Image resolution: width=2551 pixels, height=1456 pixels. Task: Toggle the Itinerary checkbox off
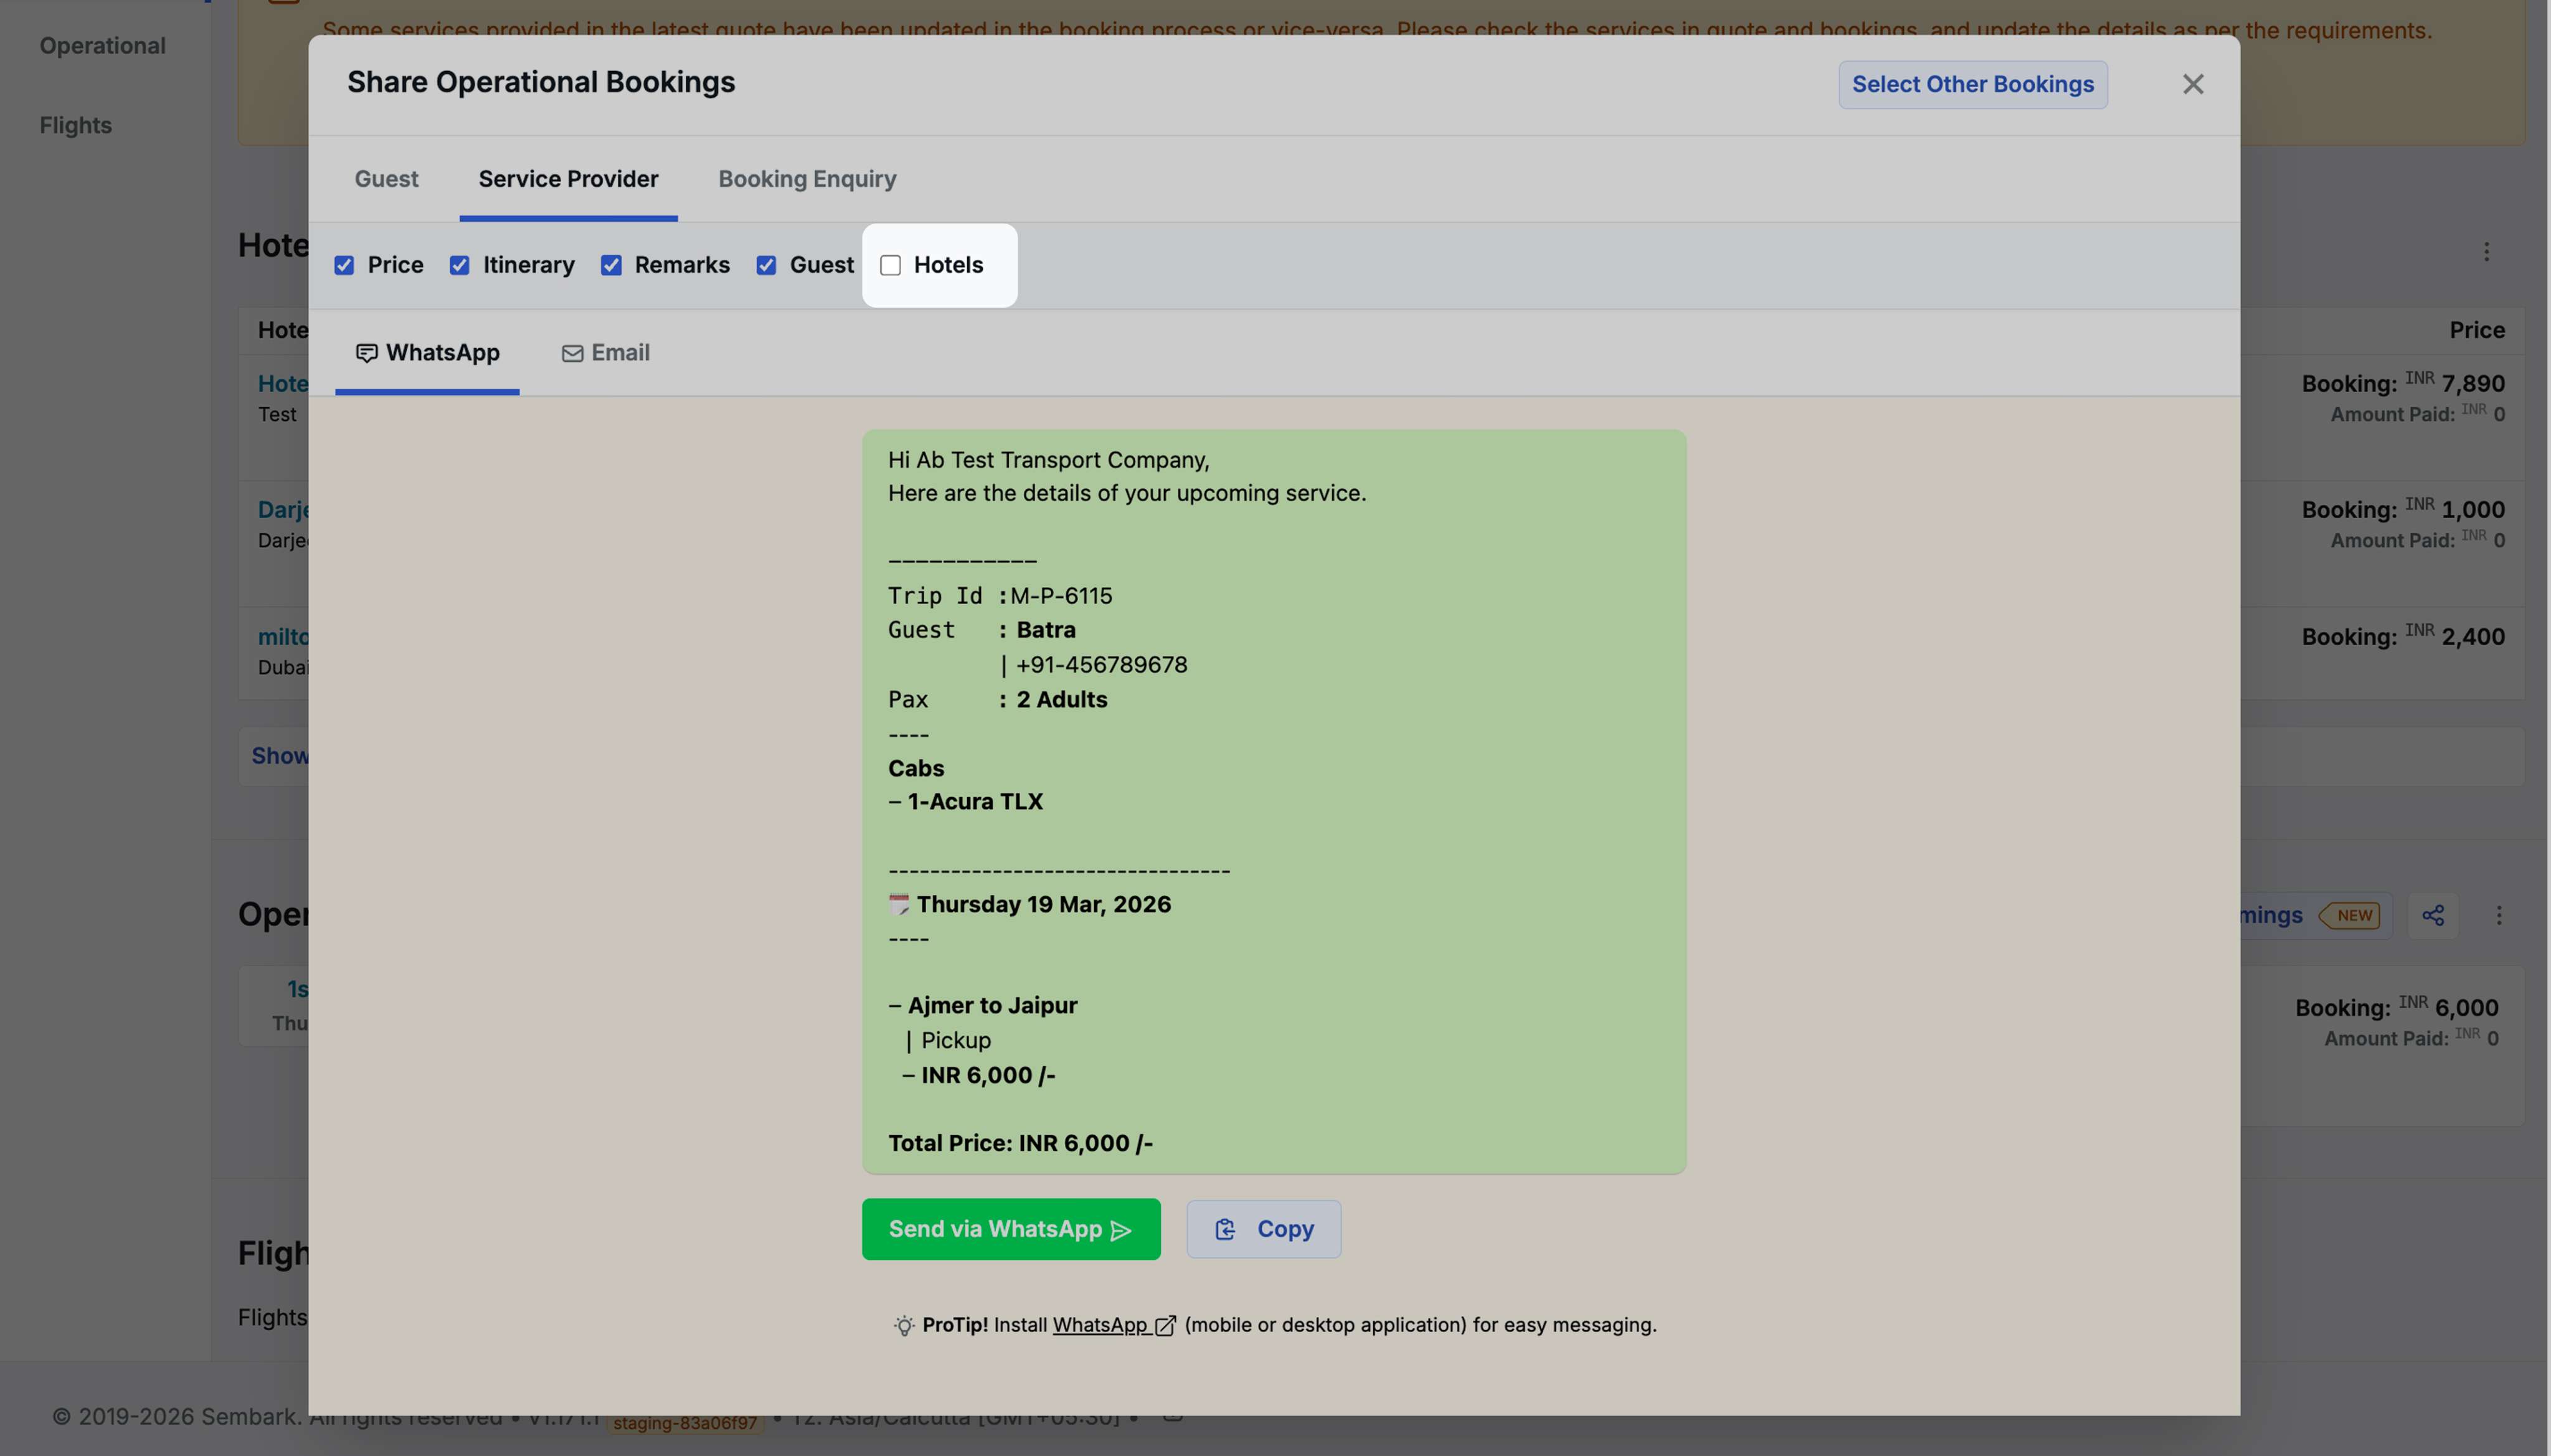point(459,265)
